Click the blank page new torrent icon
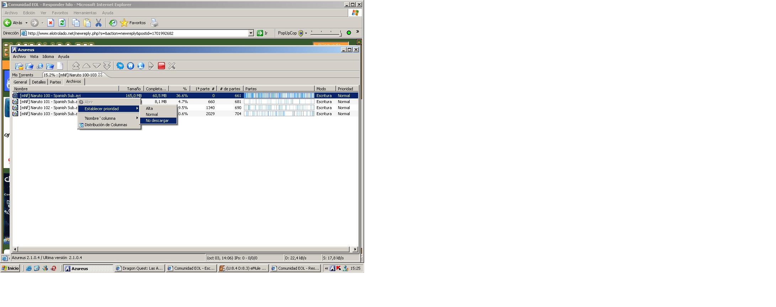Viewport: 776px width, 307px height. (60, 66)
